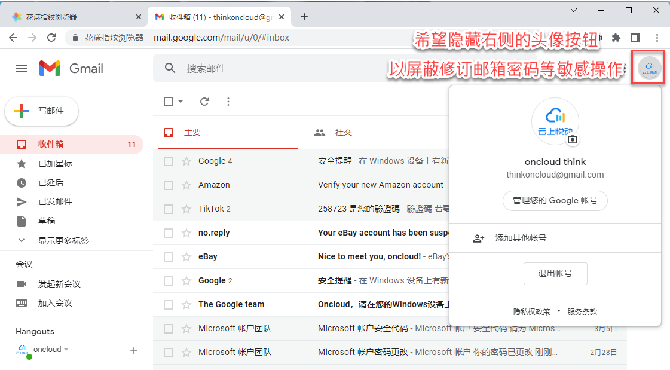Click the plus icon in Hangouts section
Image resolution: width=670 pixels, height=370 pixels.
[134, 351]
